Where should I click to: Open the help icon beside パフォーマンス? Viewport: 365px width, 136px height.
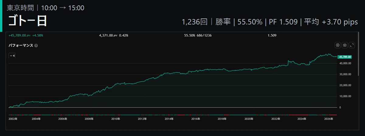tap(36, 46)
